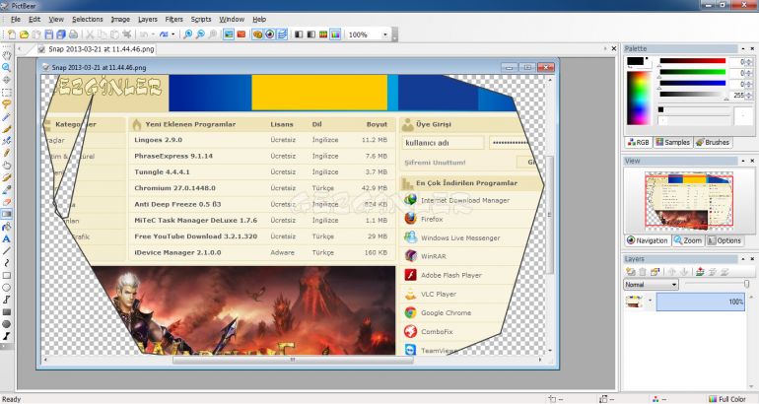Select the Gradient tool in the toolbox
Image resolution: width=759 pixels, height=404 pixels.
(6, 215)
